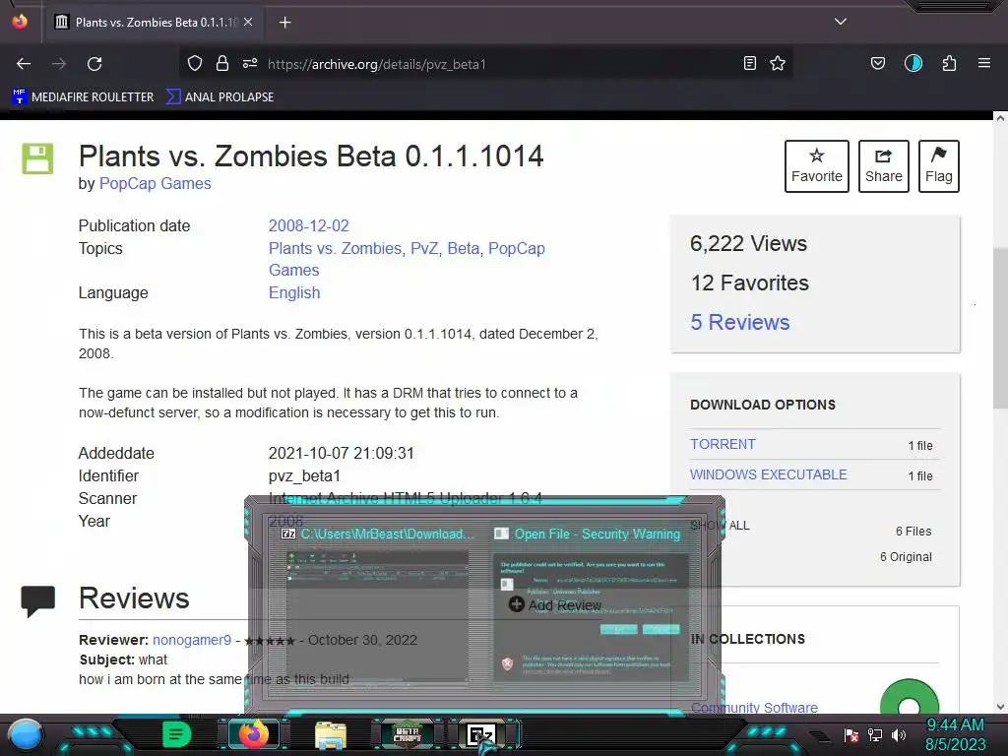Open the PopCap Games creator link

(x=155, y=184)
